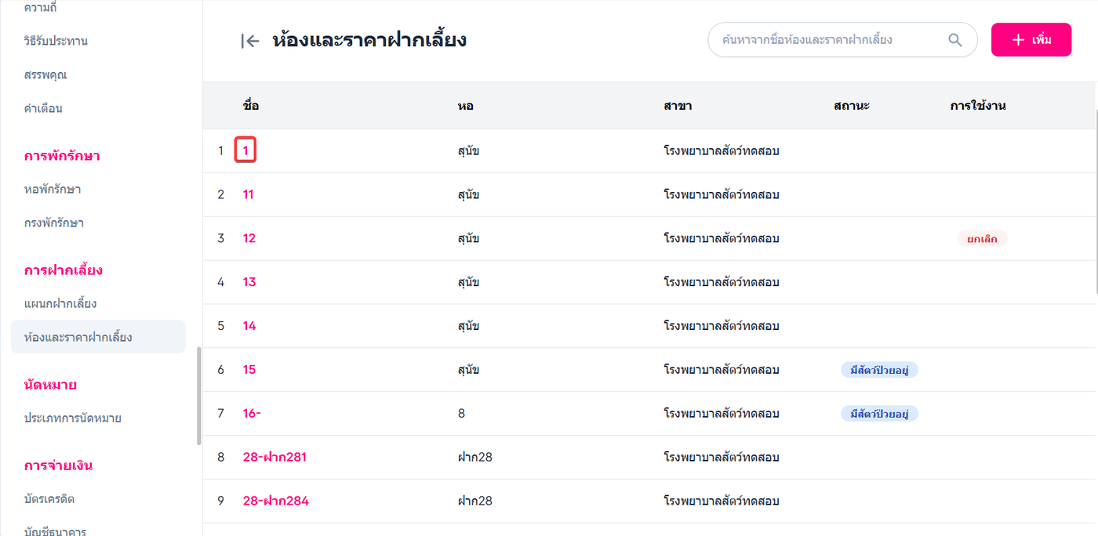The height and width of the screenshot is (536, 1098).
Task: Select แผนกฝากเลี้ยง sidebar item
Action: click(60, 304)
